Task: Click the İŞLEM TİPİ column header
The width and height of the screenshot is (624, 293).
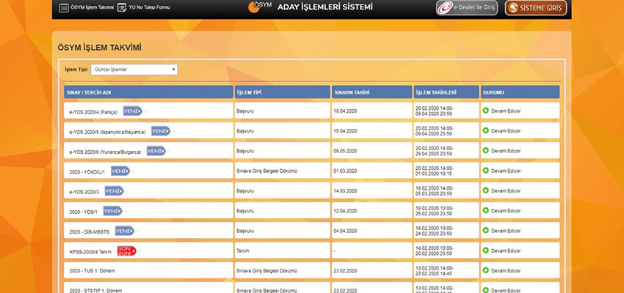Action: pyautogui.click(x=282, y=92)
